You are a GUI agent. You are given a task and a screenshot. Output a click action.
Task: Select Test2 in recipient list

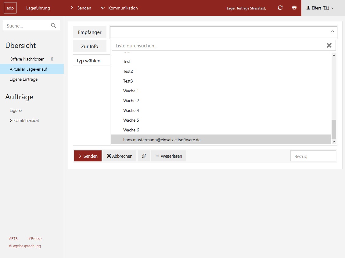coord(221,71)
